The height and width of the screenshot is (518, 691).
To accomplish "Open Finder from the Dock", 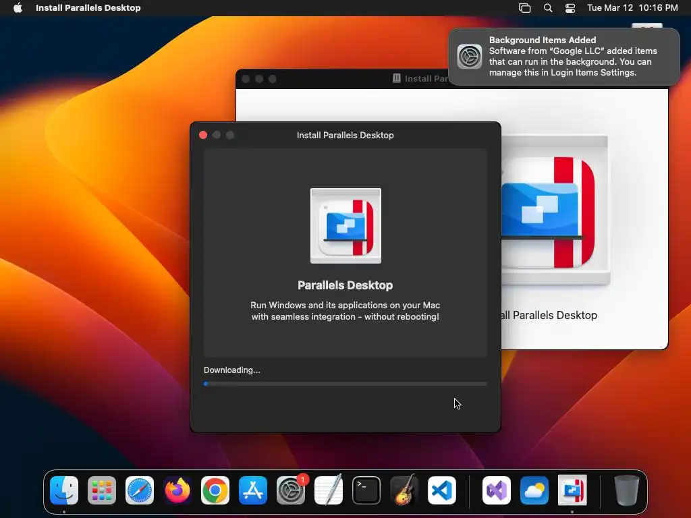I will [64, 490].
